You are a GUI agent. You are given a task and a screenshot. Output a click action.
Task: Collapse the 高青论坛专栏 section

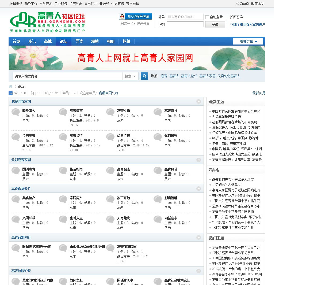(x=198, y=188)
